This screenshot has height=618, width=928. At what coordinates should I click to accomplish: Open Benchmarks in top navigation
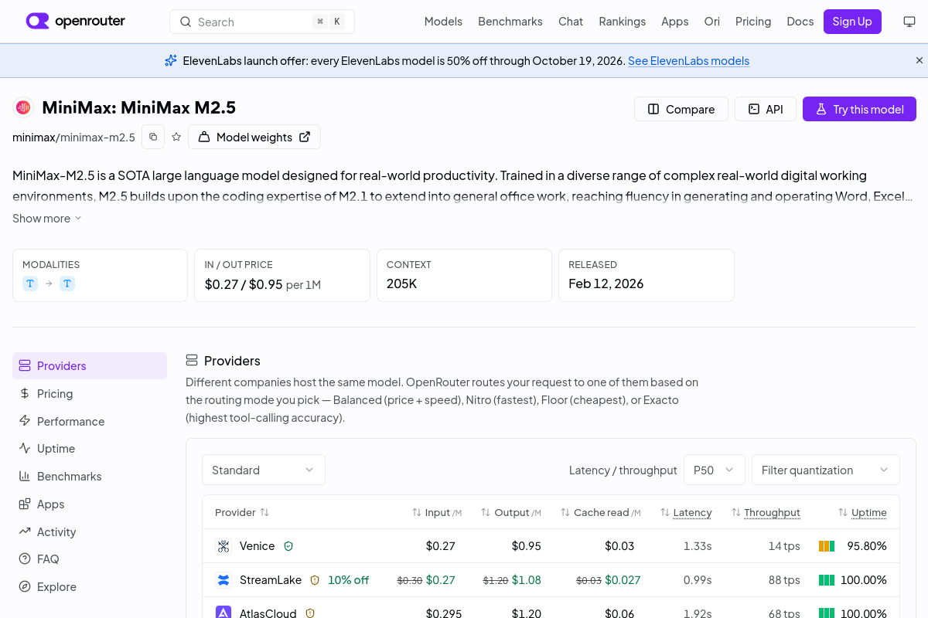510,22
